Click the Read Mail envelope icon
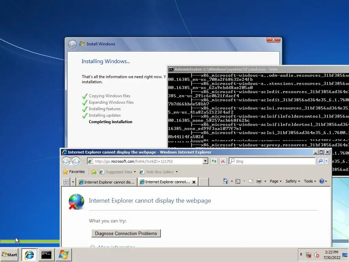The image size is (349, 262). click(251, 181)
